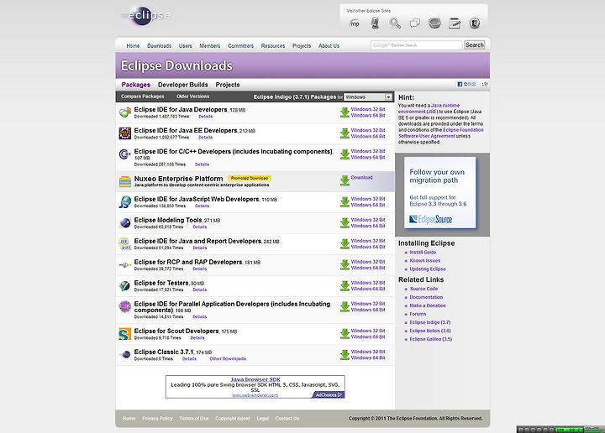Switch to the Developer Builds tab
The height and width of the screenshot is (433, 605).
point(183,85)
